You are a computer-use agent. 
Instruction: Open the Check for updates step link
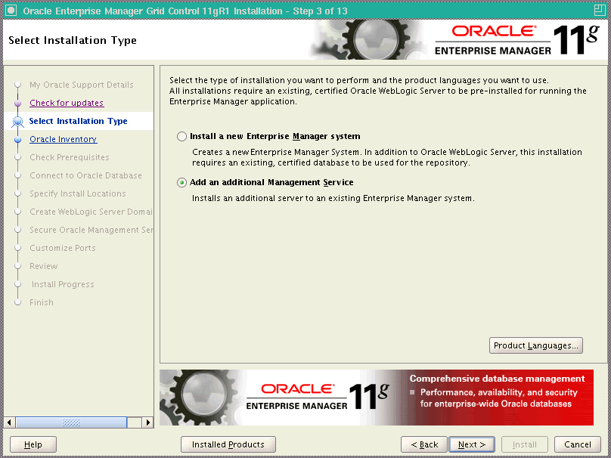point(67,103)
